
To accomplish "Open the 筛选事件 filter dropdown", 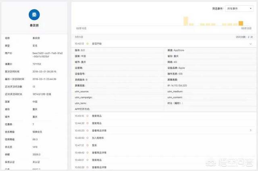I will [239, 8].
